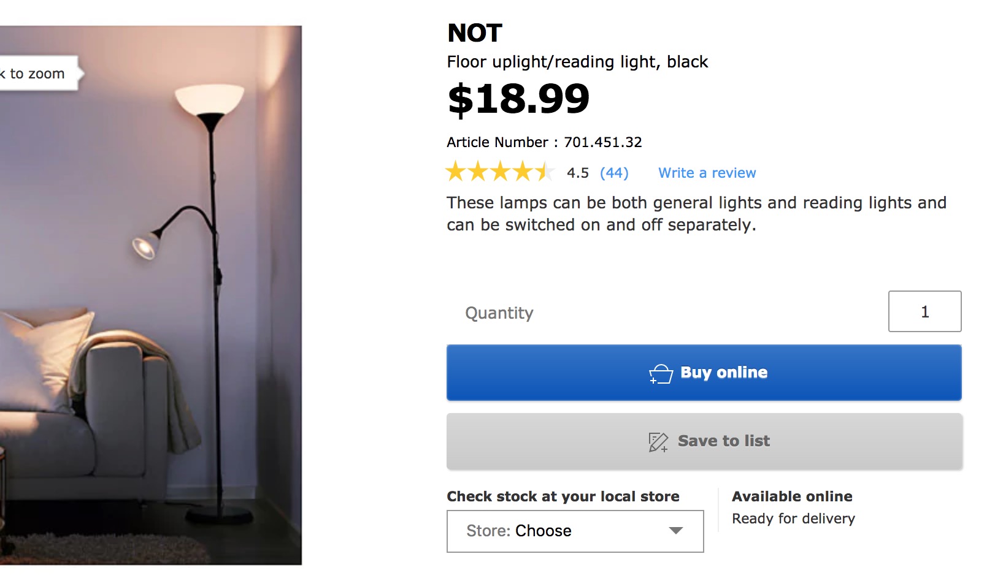Click the 'Available online' status text
Image resolution: width=995 pixels, height=581 pixels.
(791, 496)
